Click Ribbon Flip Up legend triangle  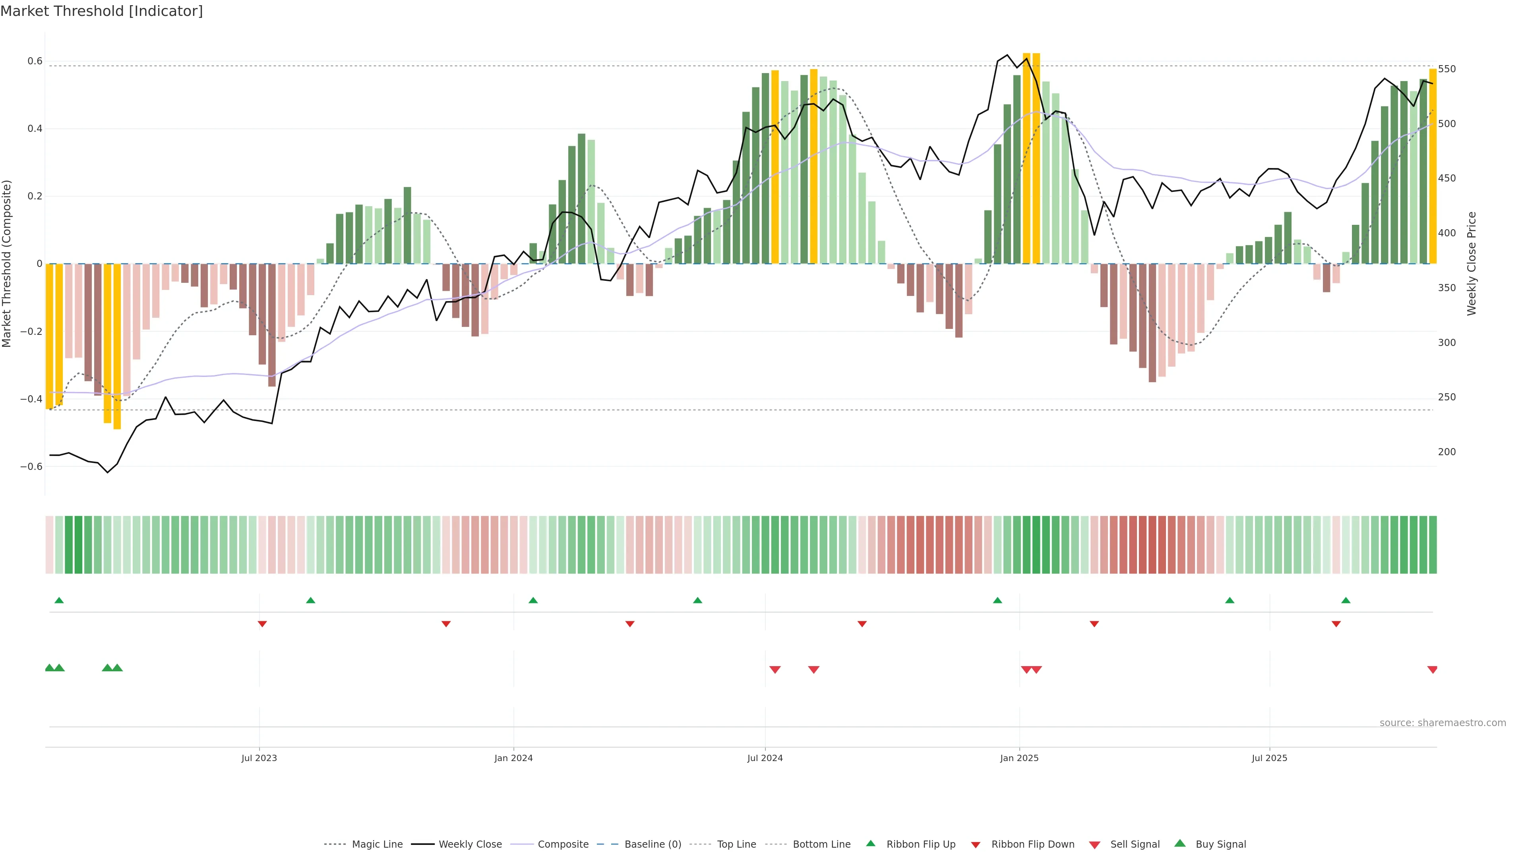pyautogui.click(x=870, y=844)
